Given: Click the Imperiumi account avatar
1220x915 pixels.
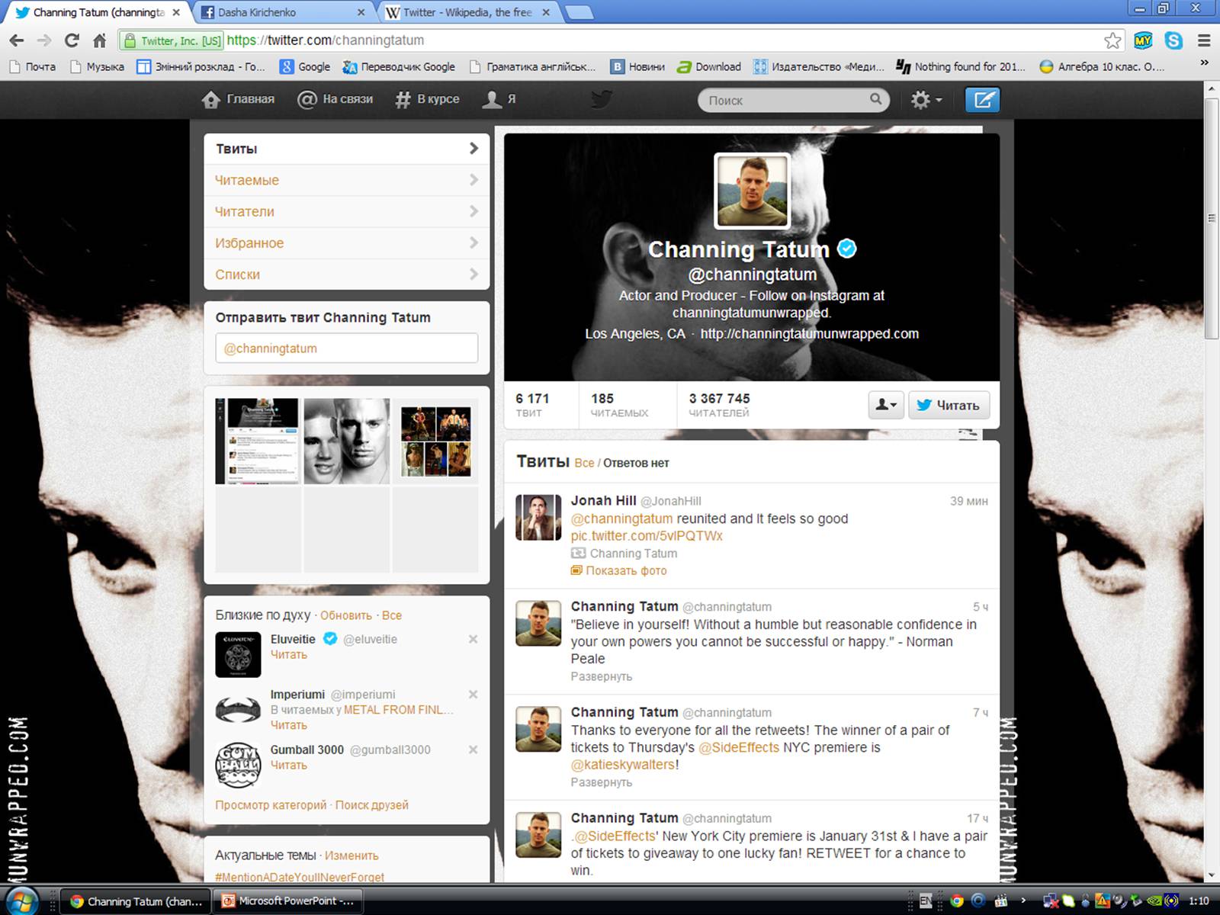Looking at the screenshot, I should 238,710.
